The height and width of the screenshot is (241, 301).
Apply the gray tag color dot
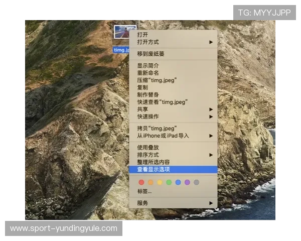196,182
